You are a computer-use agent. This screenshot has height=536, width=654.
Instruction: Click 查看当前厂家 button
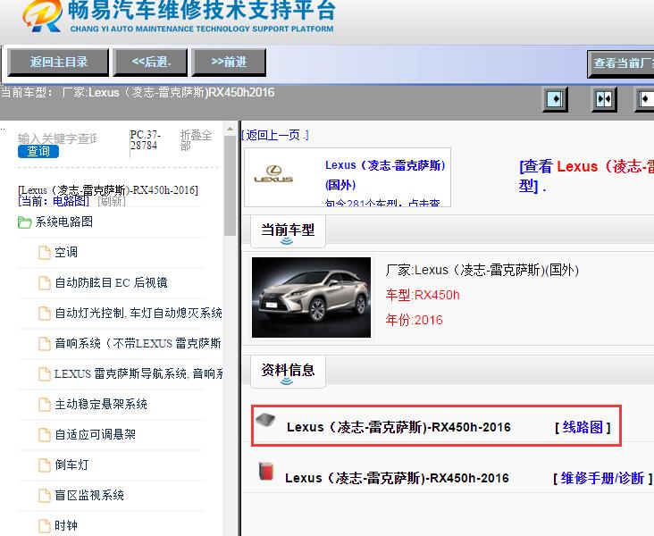coord(621,63)
